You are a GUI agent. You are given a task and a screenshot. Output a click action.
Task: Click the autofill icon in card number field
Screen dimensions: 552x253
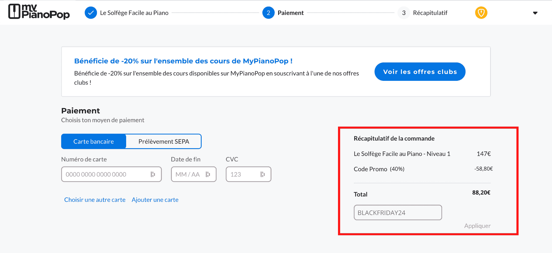[x=153, y=174]
